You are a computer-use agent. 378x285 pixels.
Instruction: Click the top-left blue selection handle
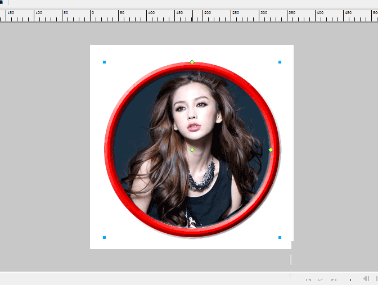(104, 62)
